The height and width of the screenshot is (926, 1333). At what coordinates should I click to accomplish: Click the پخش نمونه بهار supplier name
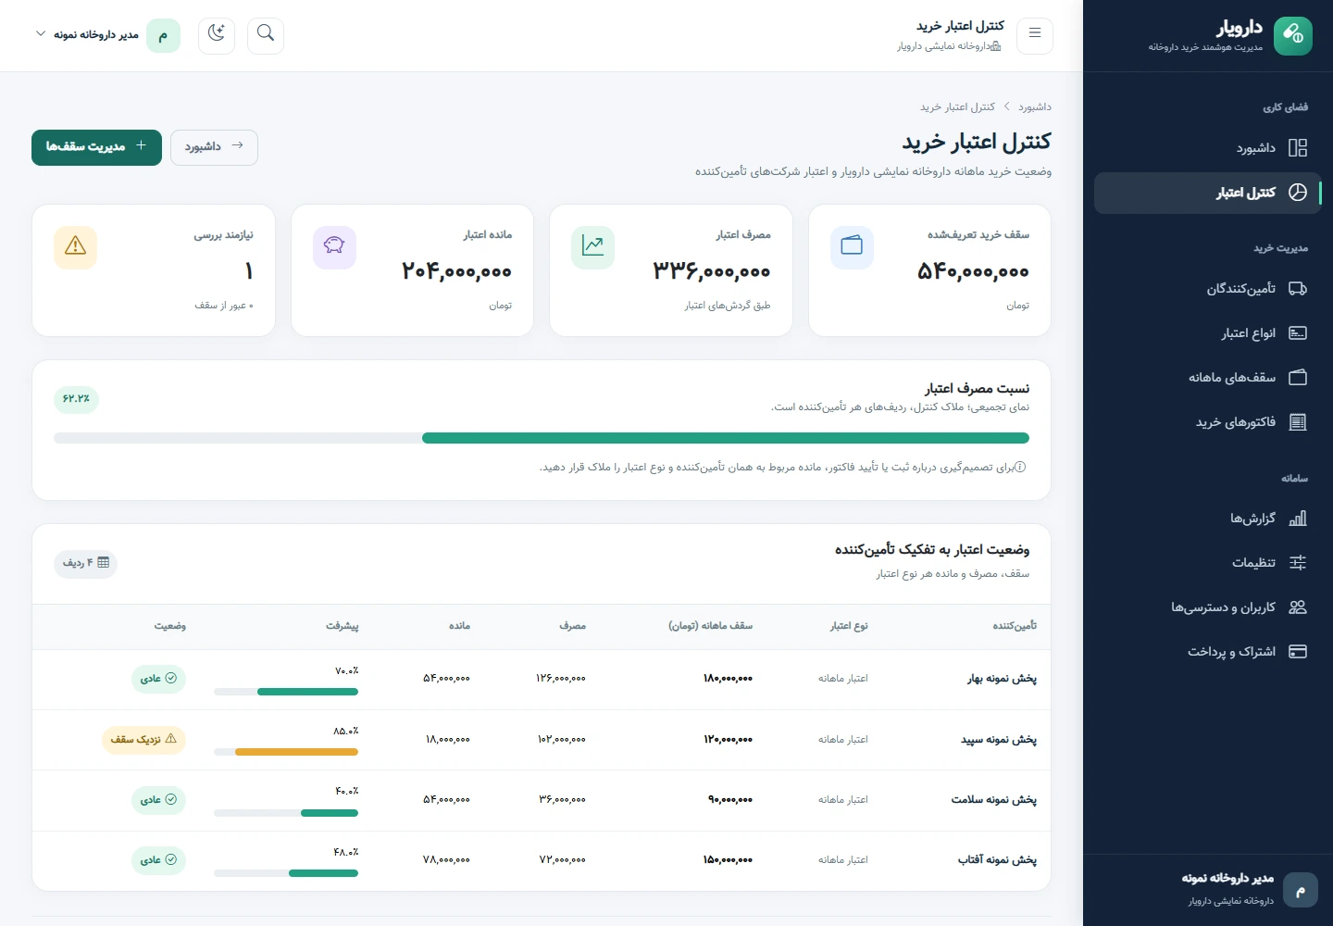(x=1002, y=679)
